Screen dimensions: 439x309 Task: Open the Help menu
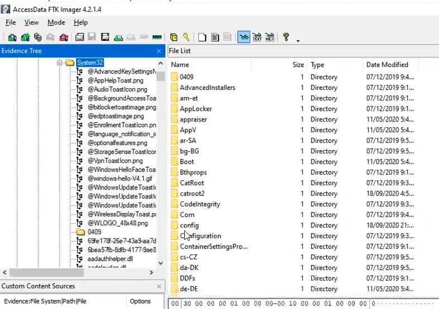[80, 22]
